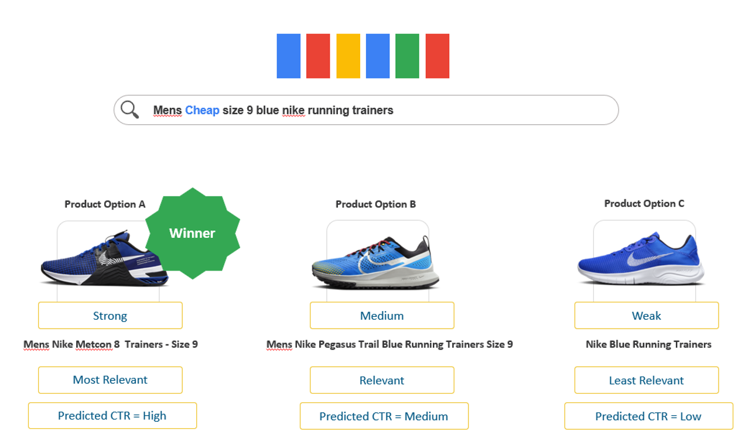Viewport: 742px width, 444px height.
Task: Click the first blue logo block
Action: click(x=288, y=56)
